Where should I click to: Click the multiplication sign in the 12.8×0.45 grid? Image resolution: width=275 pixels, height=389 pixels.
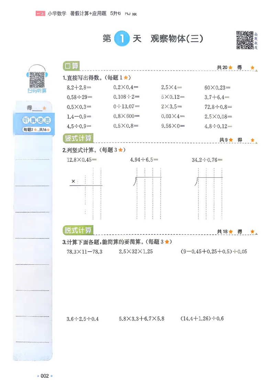tap(73, 181)
